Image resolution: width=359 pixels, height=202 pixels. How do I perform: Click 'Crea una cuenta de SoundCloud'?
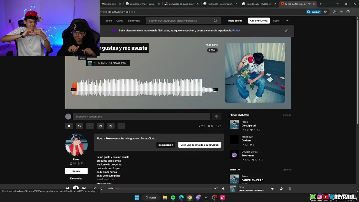point(199,145)
